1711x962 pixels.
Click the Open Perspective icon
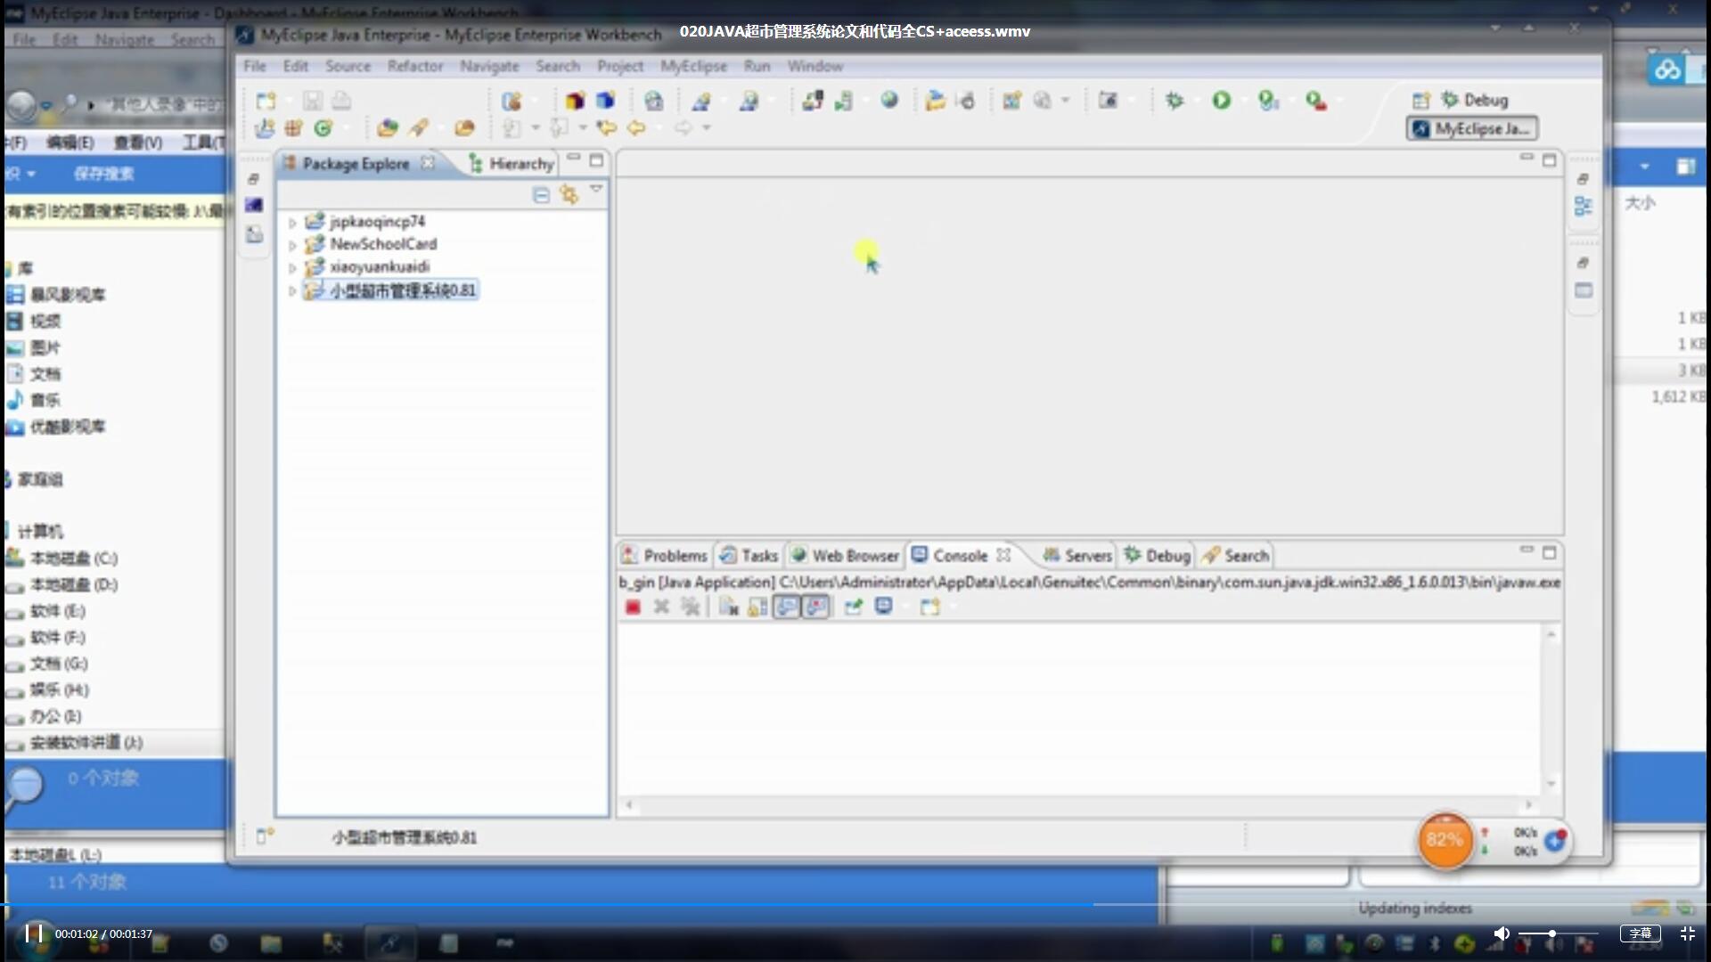click(x=1420, y=100)
